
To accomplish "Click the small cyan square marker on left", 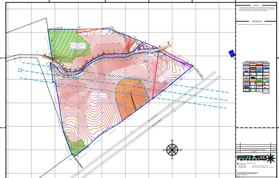I will click(20, 70).
